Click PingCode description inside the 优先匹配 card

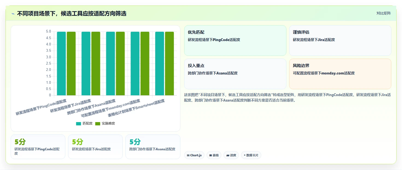pyautogui.click(x=214, y=40)
